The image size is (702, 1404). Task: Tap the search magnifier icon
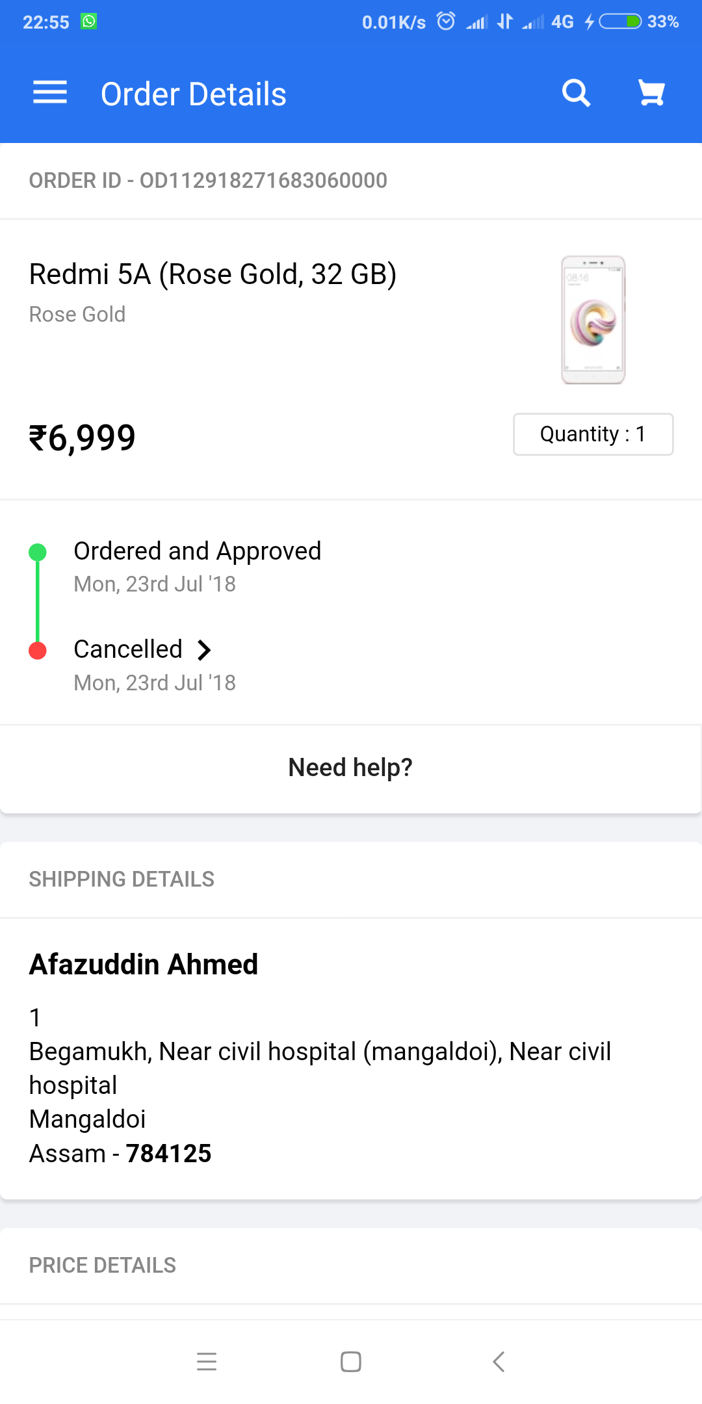point(576,93)
